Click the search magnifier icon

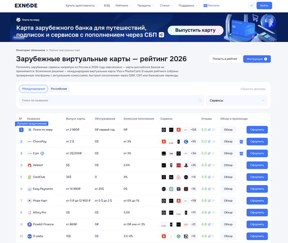pos(200,100)
